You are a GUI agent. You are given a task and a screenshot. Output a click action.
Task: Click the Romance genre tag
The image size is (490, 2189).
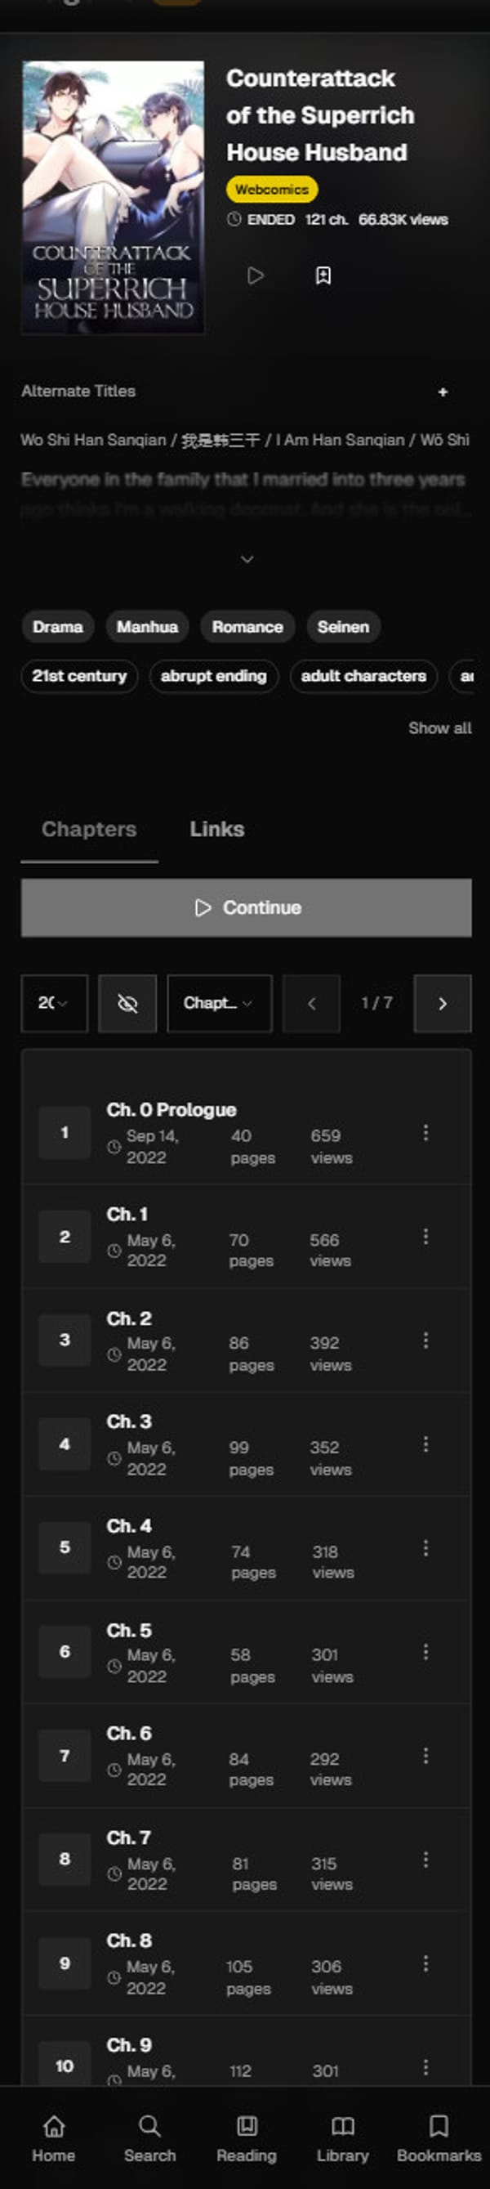point(247,627)
